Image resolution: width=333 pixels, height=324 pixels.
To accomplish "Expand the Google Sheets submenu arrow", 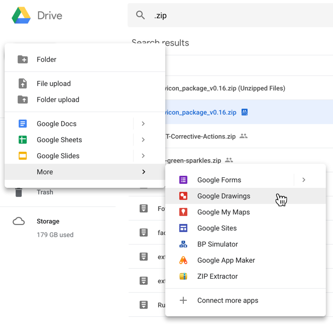I will pos(143,140).
